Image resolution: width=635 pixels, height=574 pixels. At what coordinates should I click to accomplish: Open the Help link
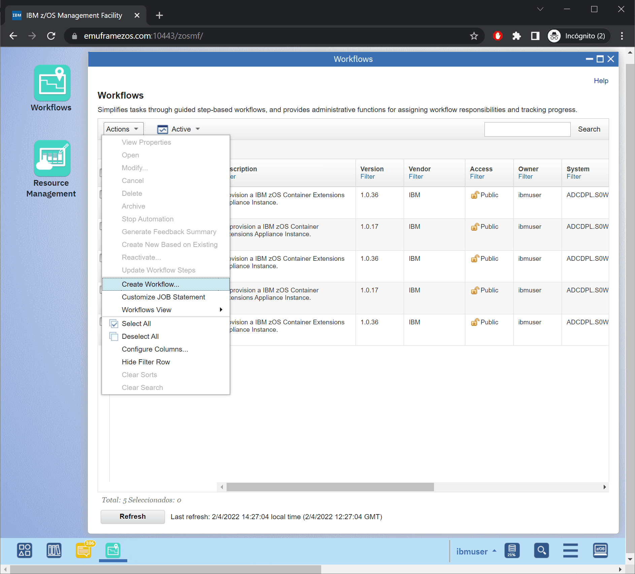[x=601, y=81]
